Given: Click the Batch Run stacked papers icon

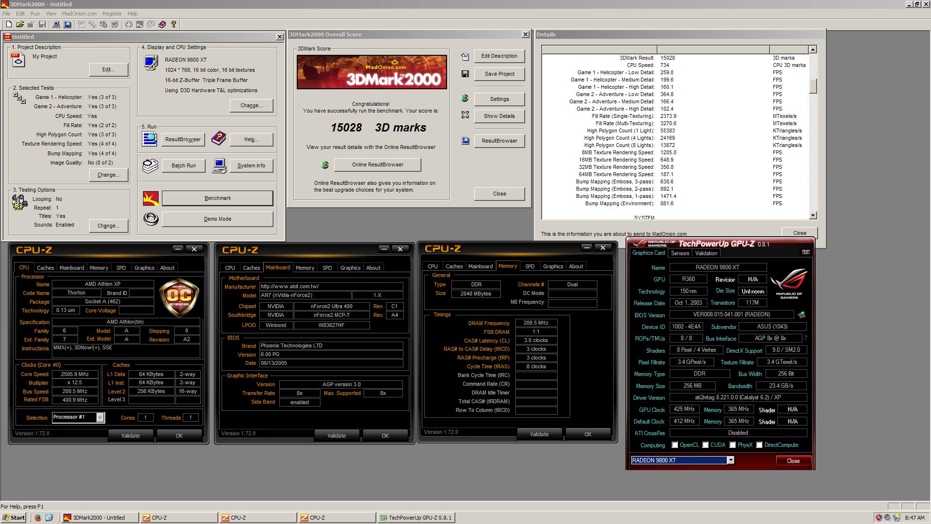Looking at the screenshot, I should click(x=150, y=165).
